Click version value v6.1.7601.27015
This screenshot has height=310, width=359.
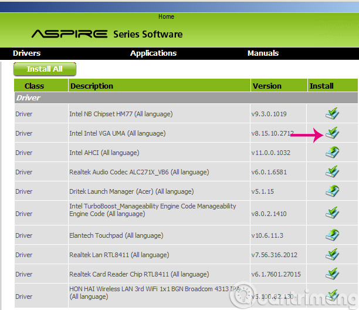(x=276, y=274)
